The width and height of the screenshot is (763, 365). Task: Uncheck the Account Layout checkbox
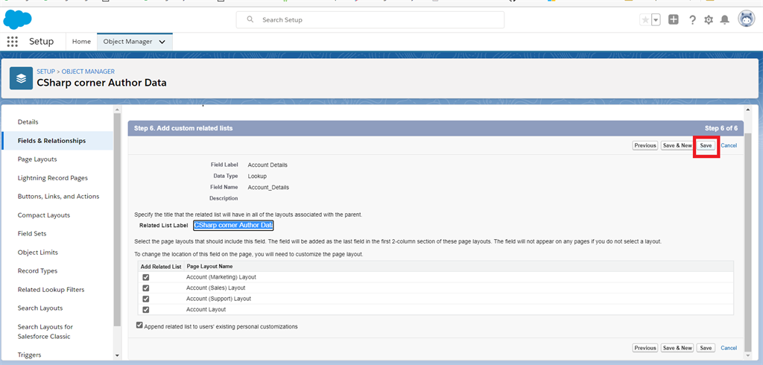click(x=146, y=310)
